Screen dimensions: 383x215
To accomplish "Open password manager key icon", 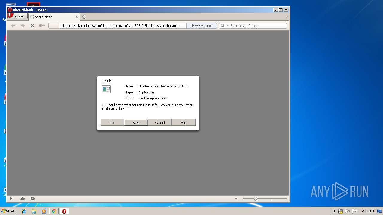I will (x=42, y=26).
